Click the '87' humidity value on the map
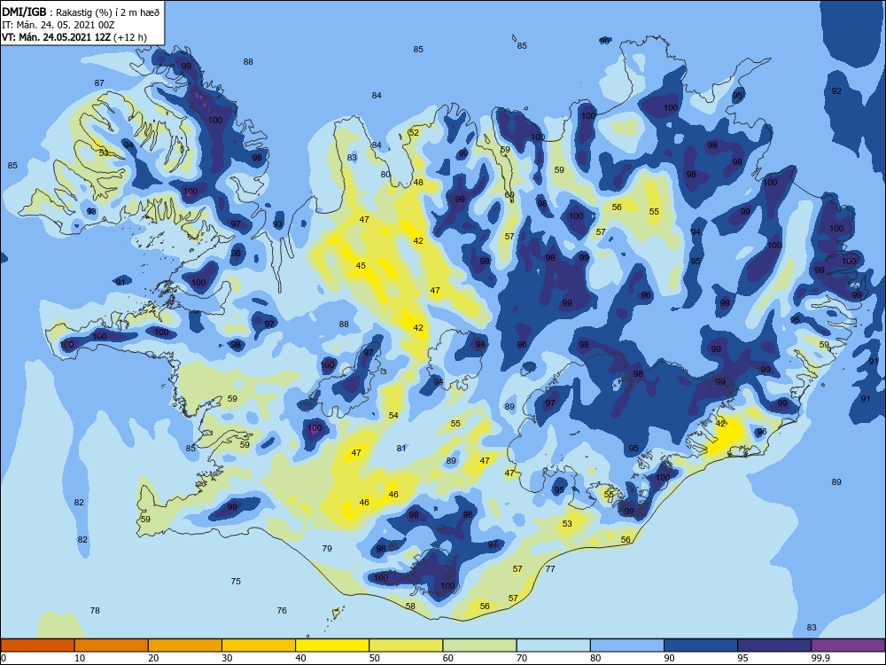The height and width of the screenshot is (665, 886). 99,83
